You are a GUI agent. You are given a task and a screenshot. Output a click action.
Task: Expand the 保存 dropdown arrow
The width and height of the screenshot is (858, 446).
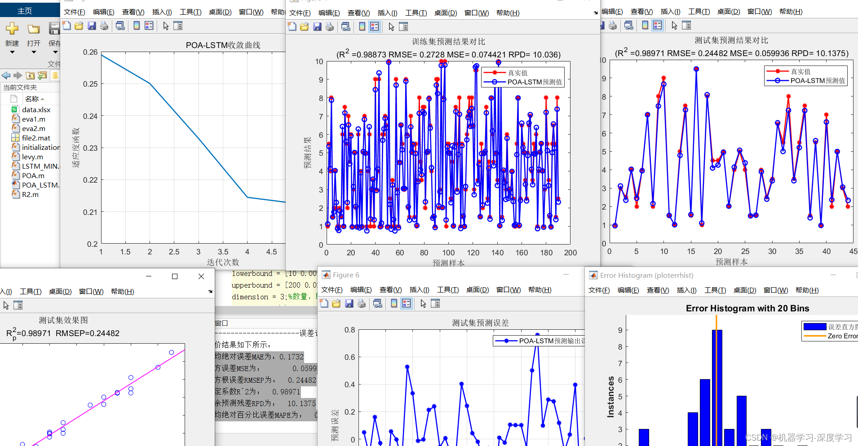(x=55, y=52)
